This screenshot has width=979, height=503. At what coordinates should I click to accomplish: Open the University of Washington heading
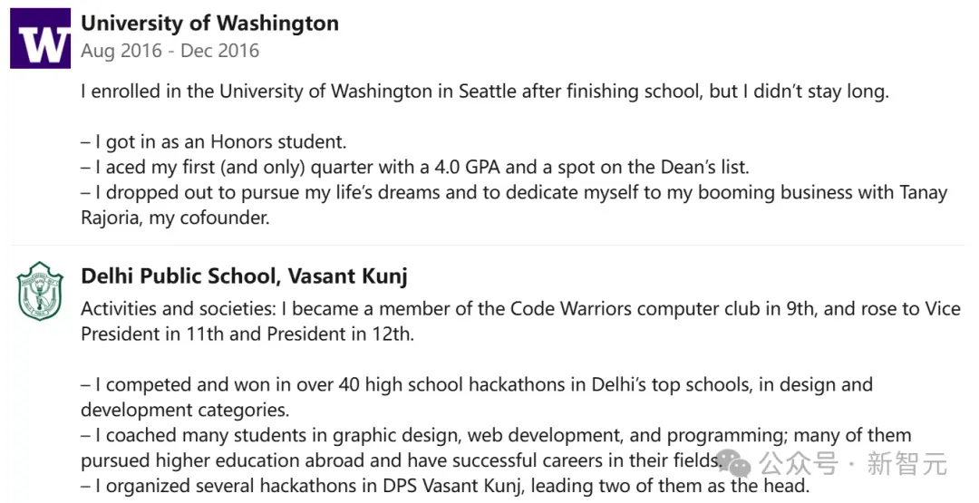point(209,24)
